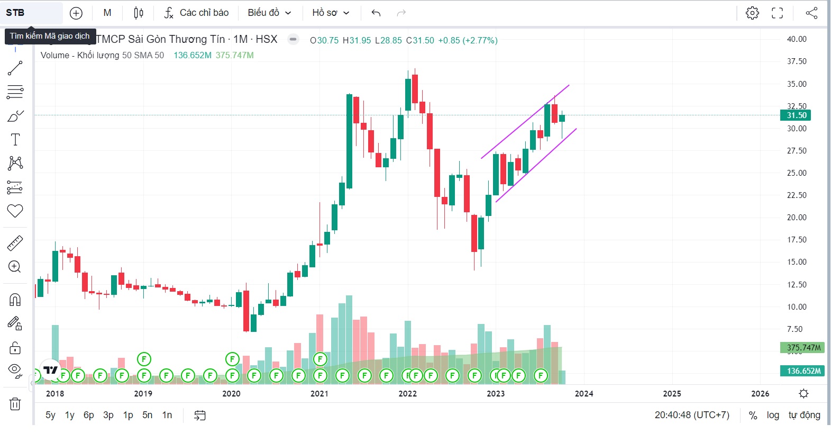Select the 5n time range
The width and height of the screenshot is (831, 433).
tap(148, 415)
